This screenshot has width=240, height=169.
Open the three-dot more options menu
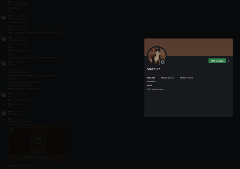(228, 61)
